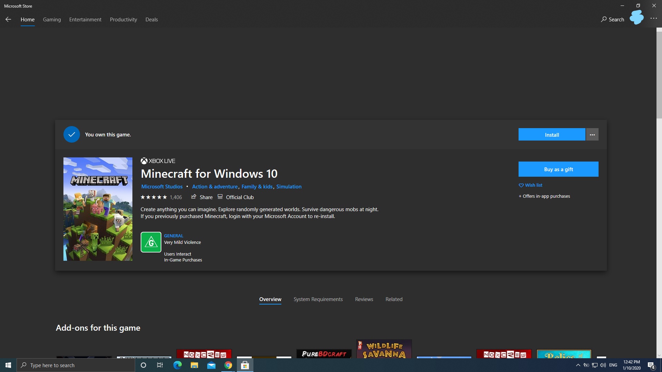Open Search in the store header
The width and height of the screenshot is (662, 372).
click(x=612, y=19)
